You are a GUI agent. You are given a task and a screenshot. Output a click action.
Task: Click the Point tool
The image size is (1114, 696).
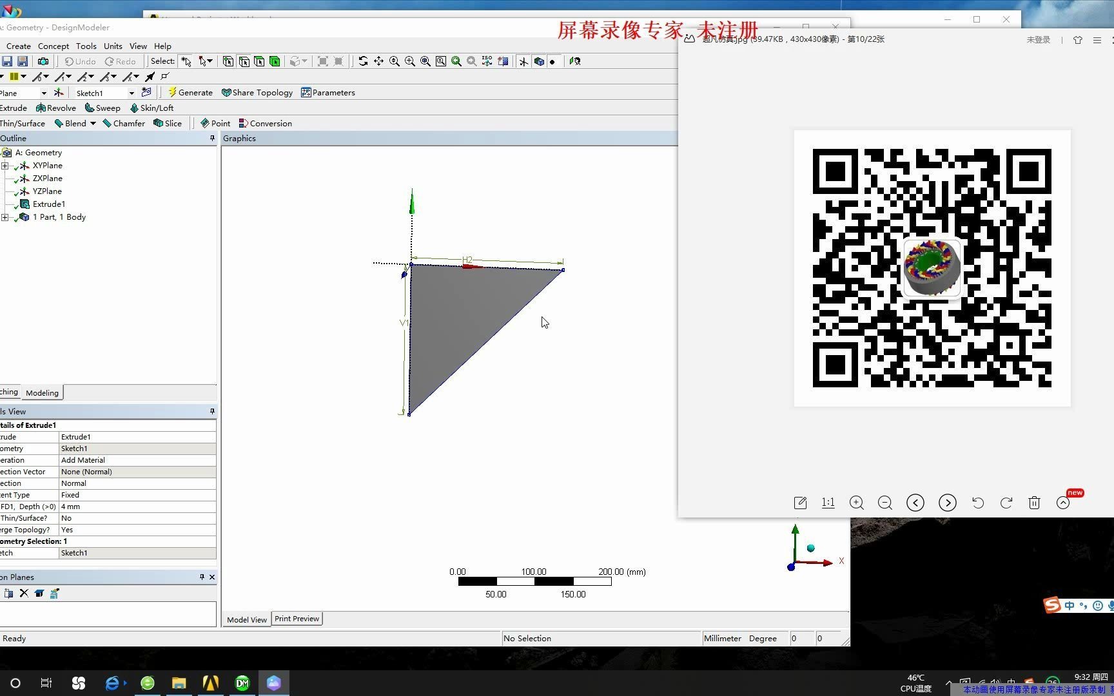click(215, 123)
